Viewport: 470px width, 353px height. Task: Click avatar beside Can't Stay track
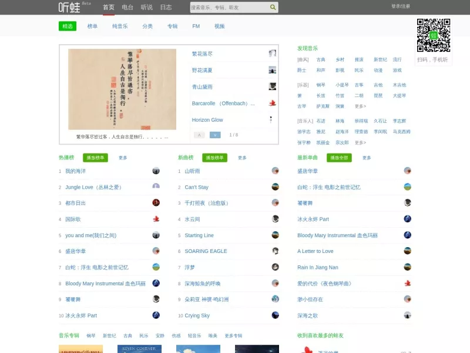[275, 187]
